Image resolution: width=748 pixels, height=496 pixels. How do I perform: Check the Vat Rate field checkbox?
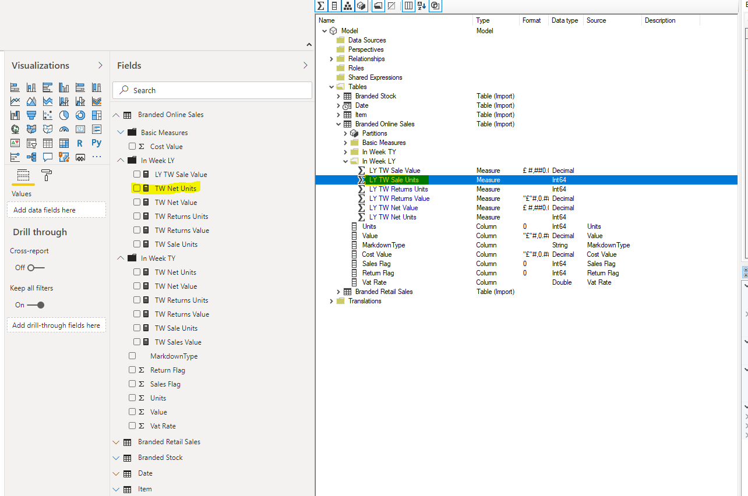[x=133, y=426]
